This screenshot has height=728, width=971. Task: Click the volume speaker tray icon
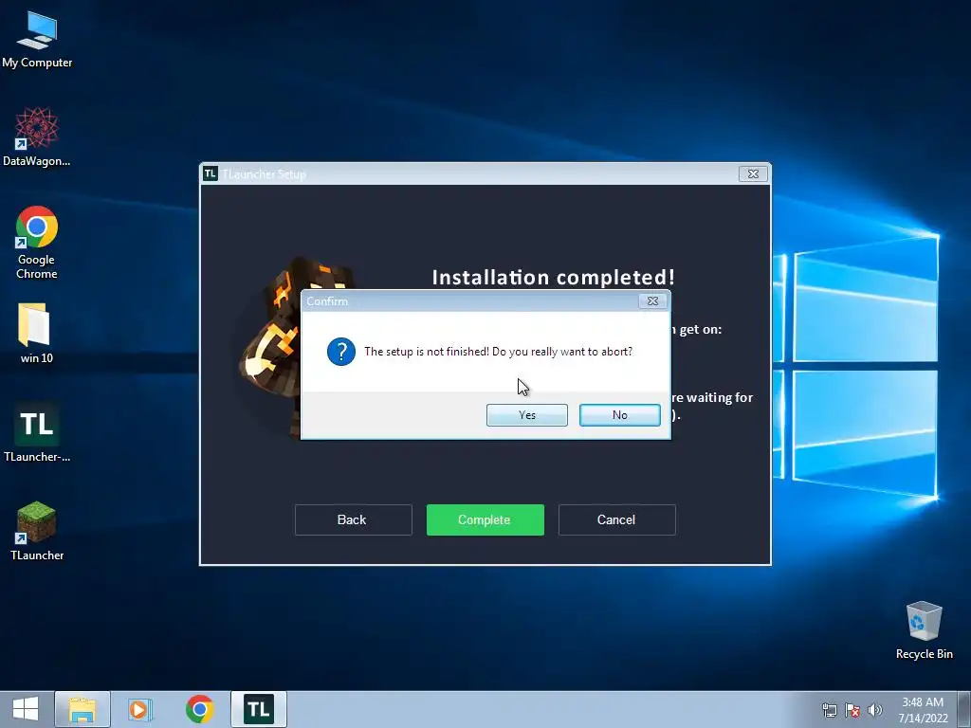(875, 710)
